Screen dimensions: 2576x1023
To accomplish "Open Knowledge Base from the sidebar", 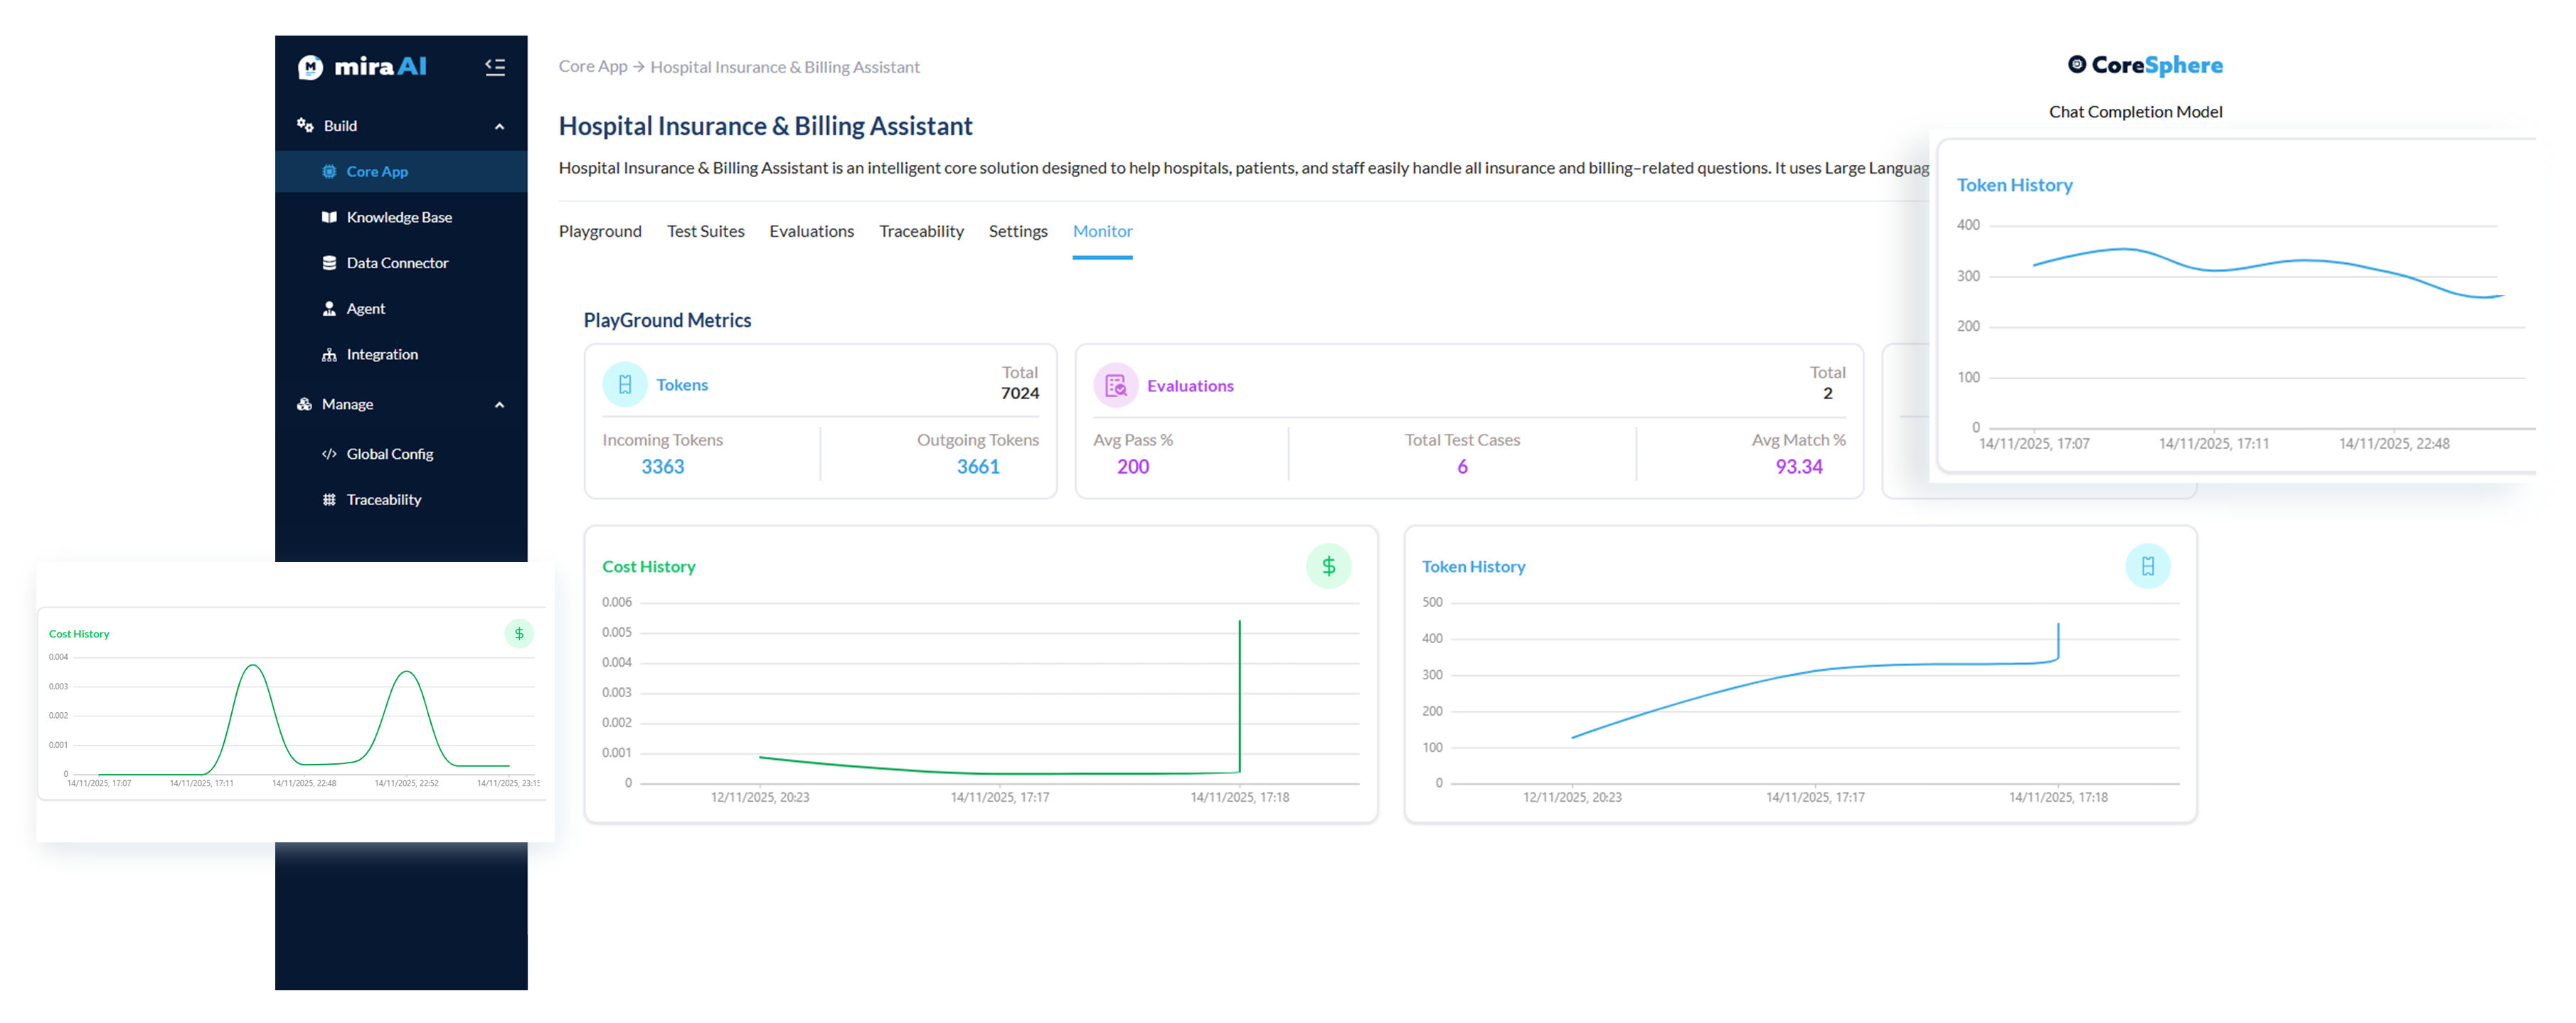I will tap(398, 217).
